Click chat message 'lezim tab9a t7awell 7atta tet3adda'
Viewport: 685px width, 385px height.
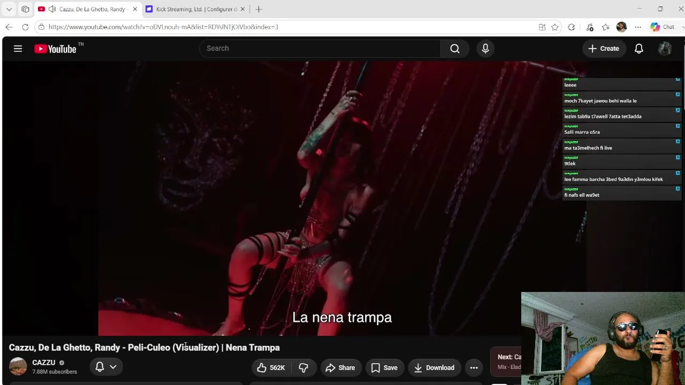(x=603, y=117)
